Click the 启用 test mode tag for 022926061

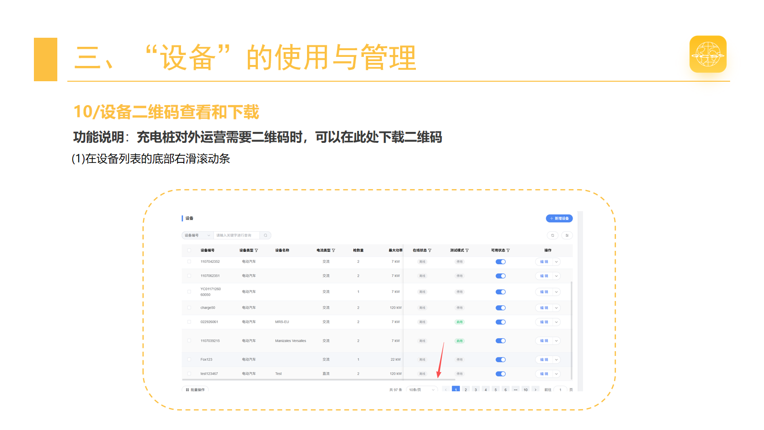pos(459,322)
